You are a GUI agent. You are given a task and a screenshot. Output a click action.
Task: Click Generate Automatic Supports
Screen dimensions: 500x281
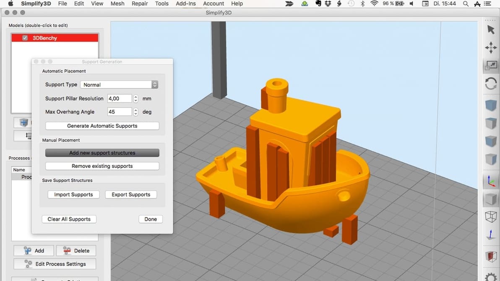[102, 126]
